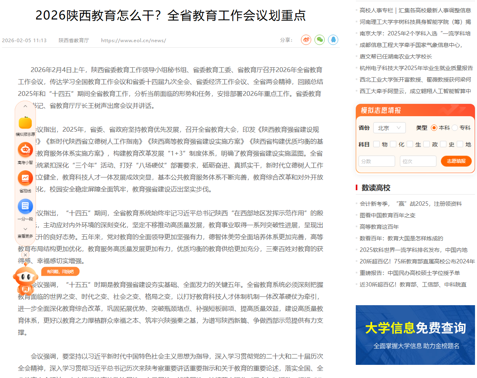477x378 pixels.
Task: Click the 陕西省教育厅 source label
Action: [x=74, y=41]
